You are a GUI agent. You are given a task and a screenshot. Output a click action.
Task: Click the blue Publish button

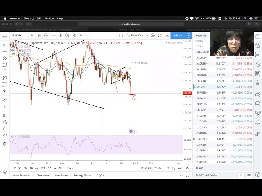(x=178, y=36)
